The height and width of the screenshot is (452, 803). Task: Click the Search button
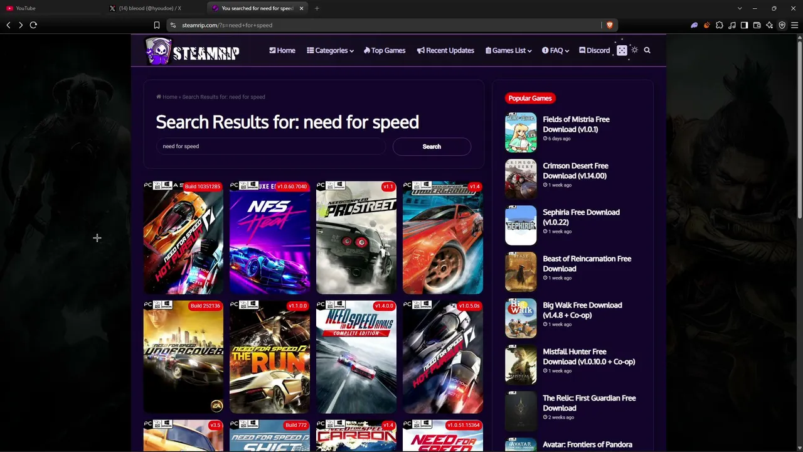click(432, 146)
